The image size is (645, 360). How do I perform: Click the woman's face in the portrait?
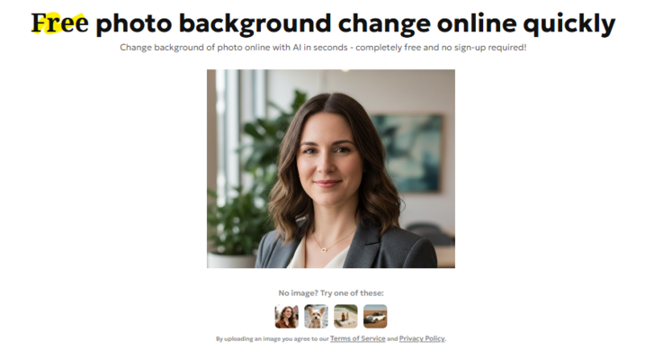(x=328, y=159)
